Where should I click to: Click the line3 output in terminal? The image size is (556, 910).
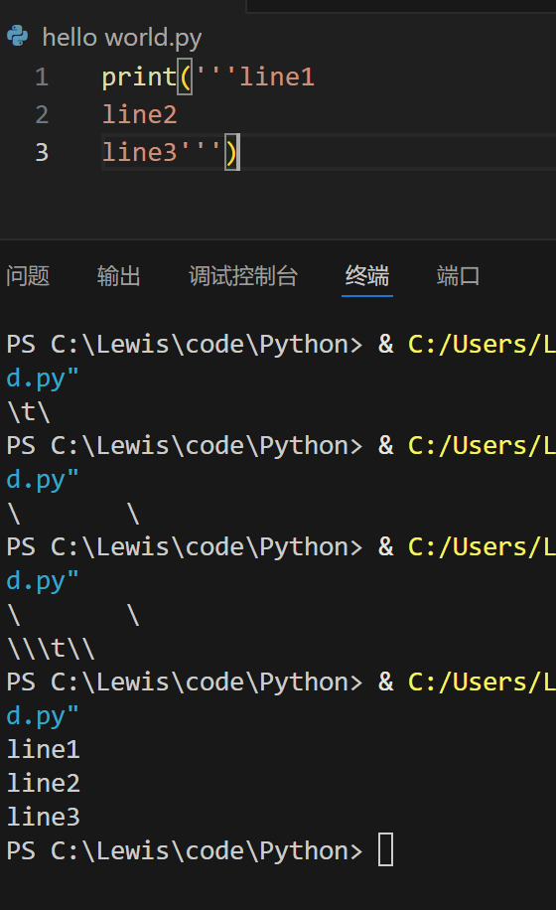tap(43, 817)
